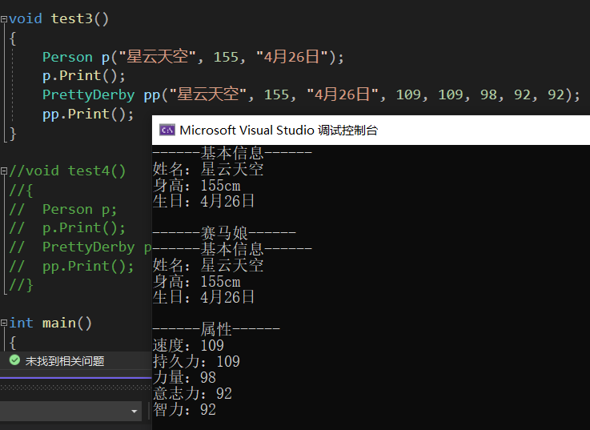The height and width of the screenshot is (430, 590).
Task: Click the debug console window icon
Action: [167, 131]
